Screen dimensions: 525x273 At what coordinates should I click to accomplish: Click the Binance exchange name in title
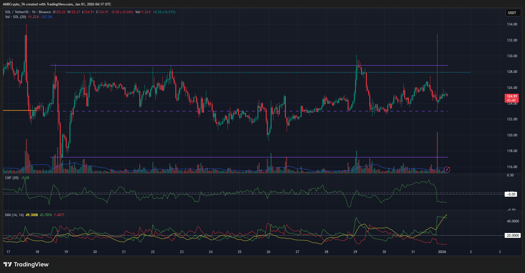[x=45, y=12]
